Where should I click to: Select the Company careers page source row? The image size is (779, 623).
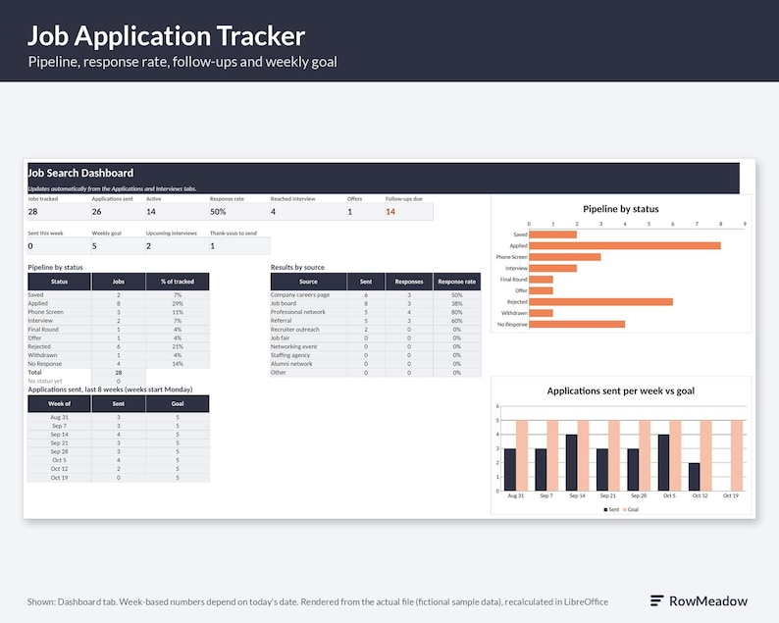point(376,294)
